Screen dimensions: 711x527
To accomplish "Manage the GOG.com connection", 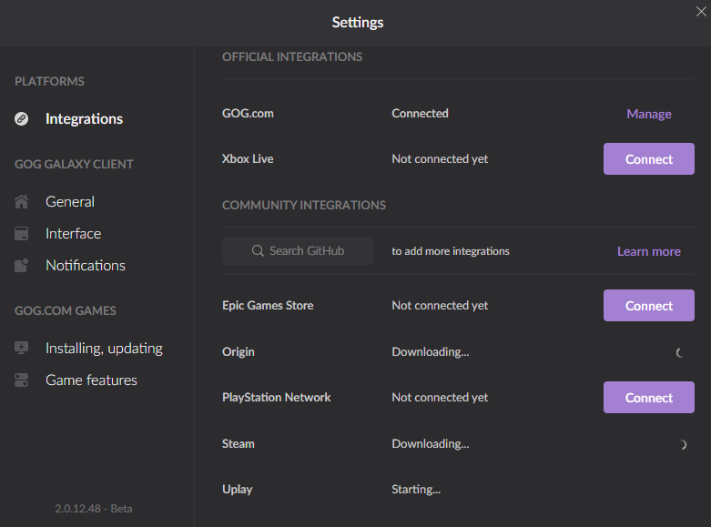I will coord(648,115).
